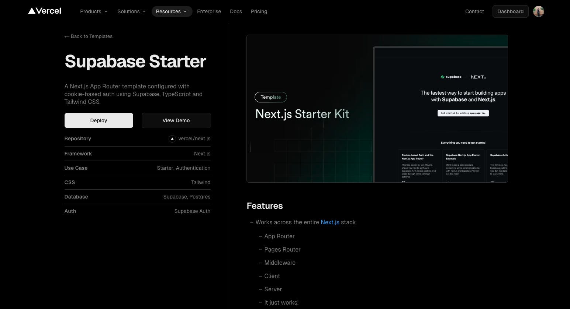Open the vercel/next.js repository link
The height and width of the screenshot is (309, 570).
point(194,139)
